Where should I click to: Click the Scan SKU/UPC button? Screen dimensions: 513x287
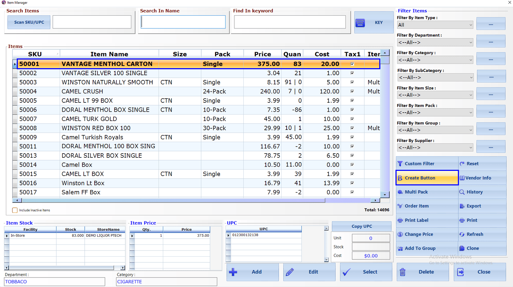(x=29, y=22)
